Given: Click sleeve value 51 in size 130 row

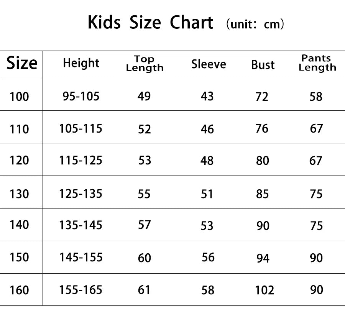Looking at the screenshot, I should [x=207, y=194].
